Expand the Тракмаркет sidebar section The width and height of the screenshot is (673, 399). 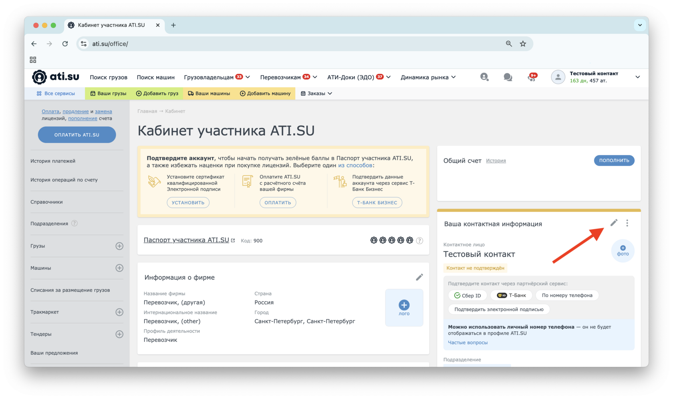[119, 312]
